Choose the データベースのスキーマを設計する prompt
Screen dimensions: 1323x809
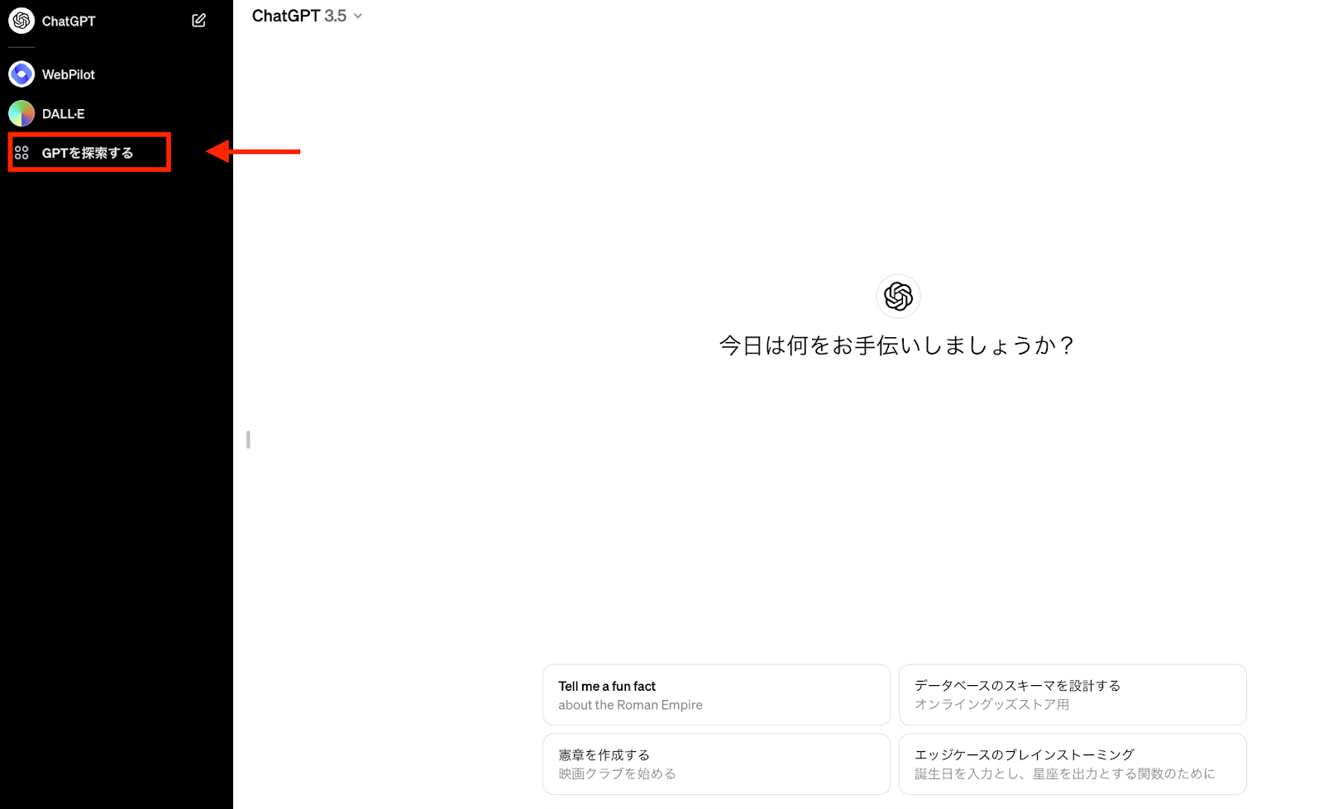(1072, 695)
